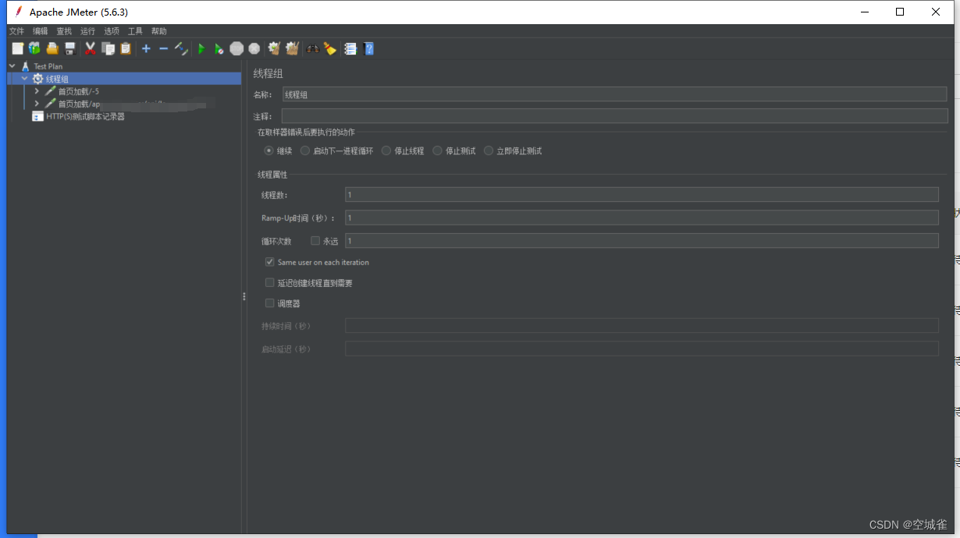Screen dimensions: 960x538
Task: Open the 查找 menu
Action: 64,31
